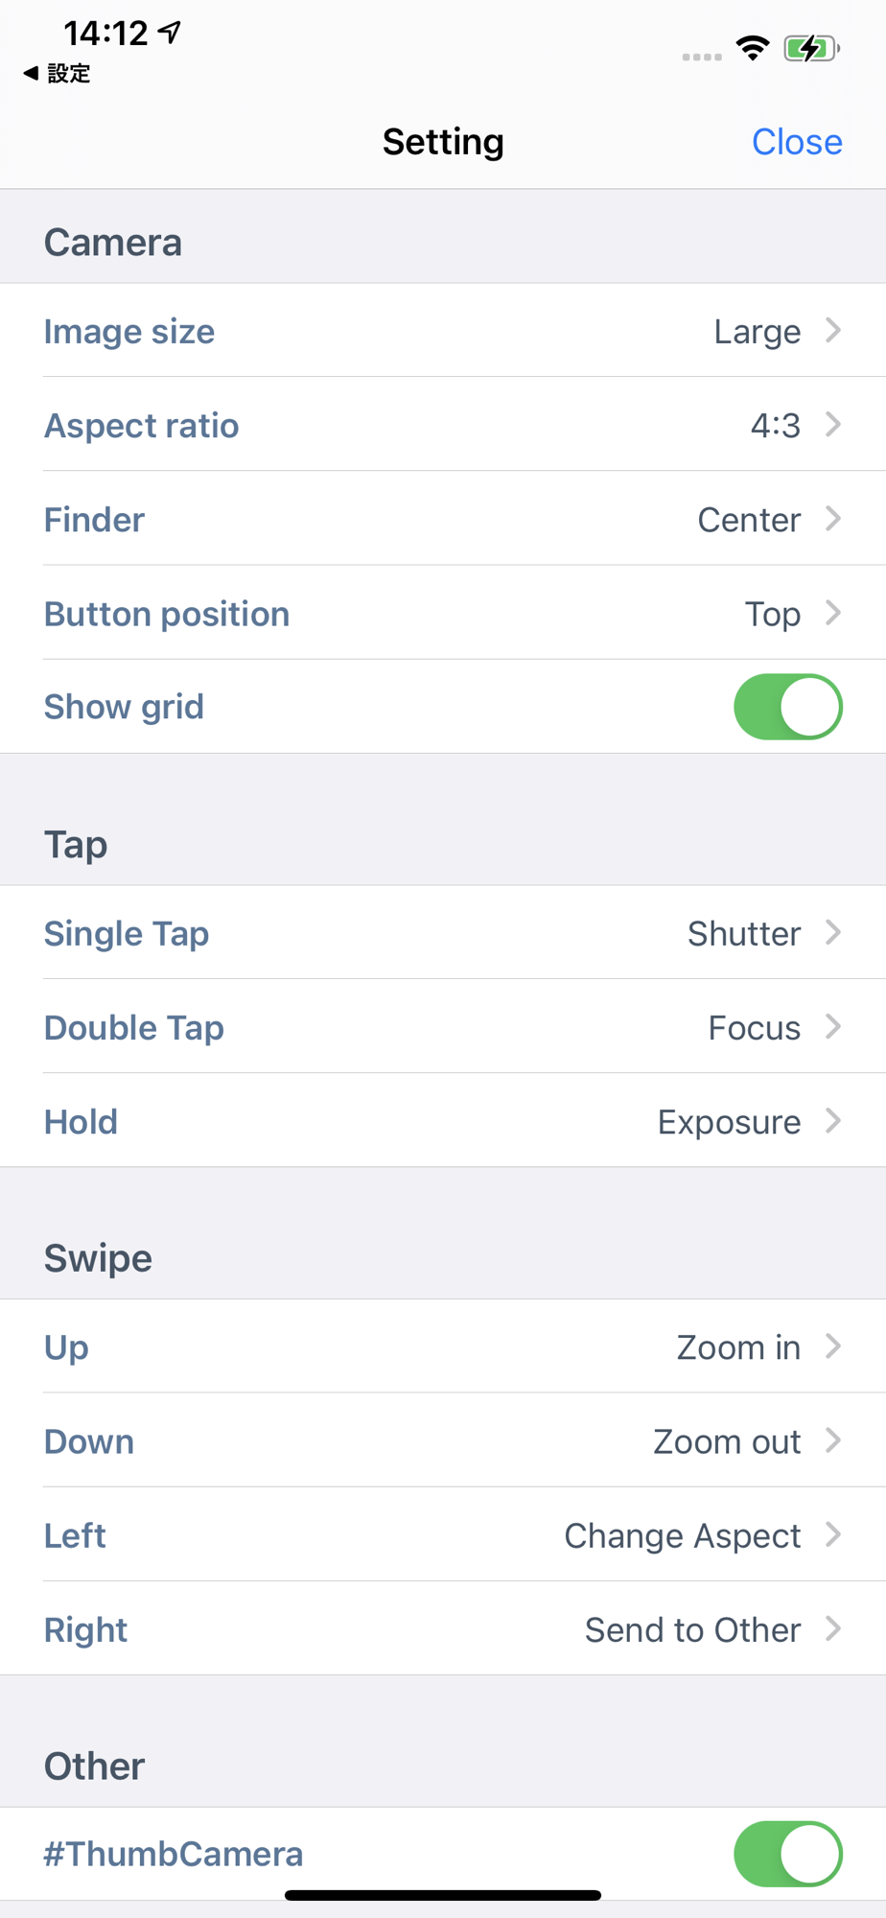
Task: Tap the home indicator bar
Action: [443, 1895]
